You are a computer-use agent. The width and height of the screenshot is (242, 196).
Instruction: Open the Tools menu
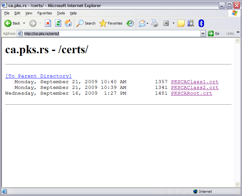[x=61, y=13]
